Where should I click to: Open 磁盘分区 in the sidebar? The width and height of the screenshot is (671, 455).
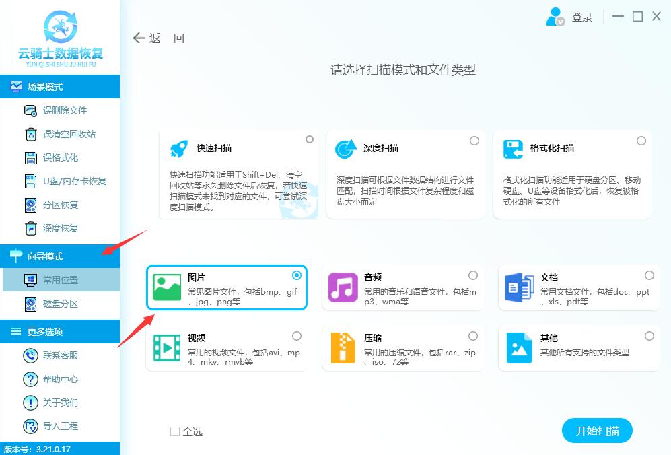click(61, 304)
